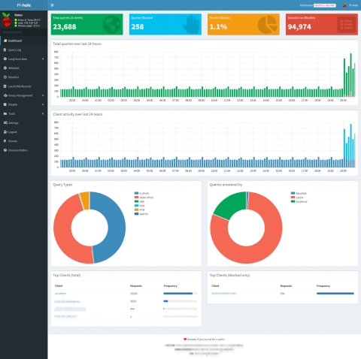
Task: Click the PayPal Donate icon in the sidebar
Action: tap(5, 141)
